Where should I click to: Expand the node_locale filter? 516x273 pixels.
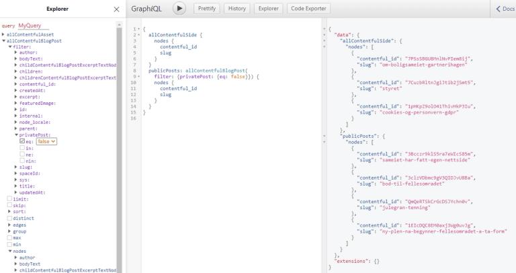click(x=16, y=122)
